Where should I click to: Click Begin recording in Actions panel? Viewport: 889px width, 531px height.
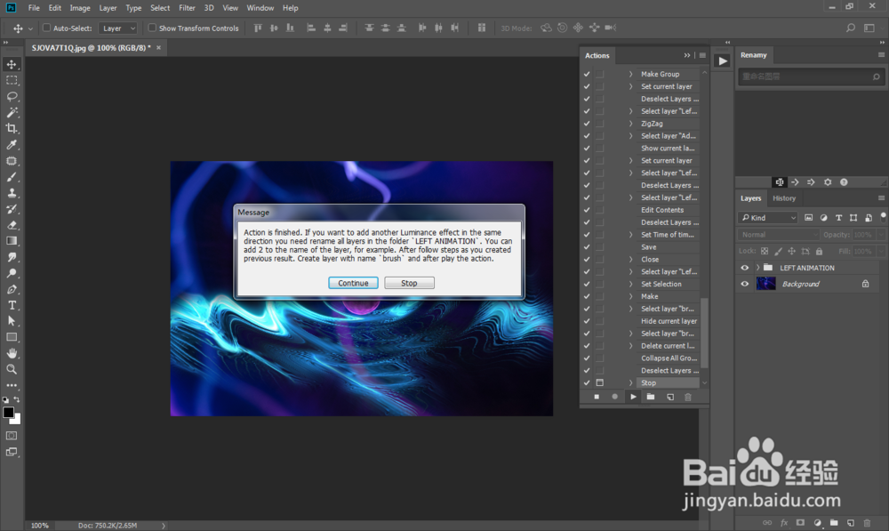coord(614,397)
